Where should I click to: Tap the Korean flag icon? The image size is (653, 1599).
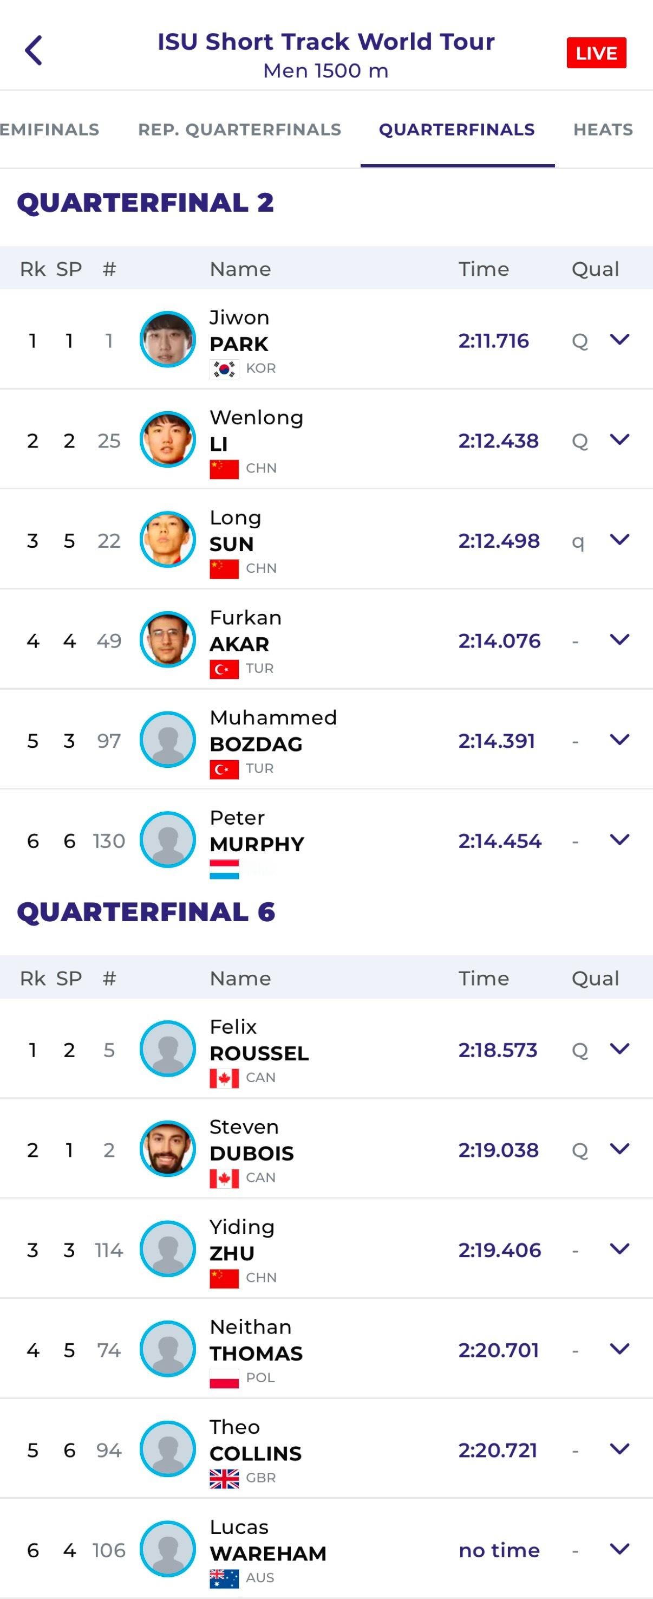coord(224,370)
